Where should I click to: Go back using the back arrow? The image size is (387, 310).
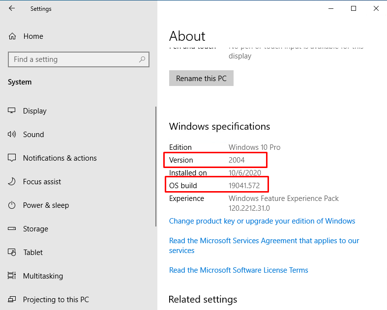(12, 8)
